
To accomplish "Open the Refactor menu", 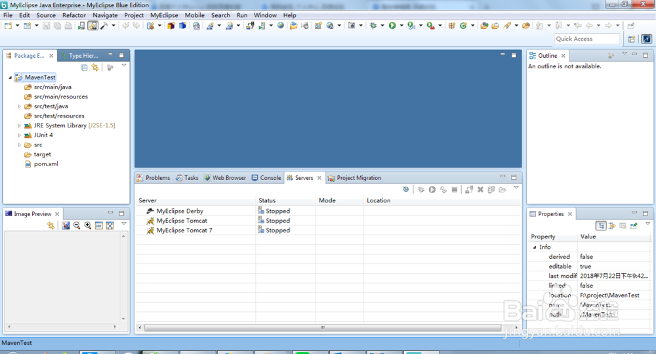I will [x=74, y=15].
